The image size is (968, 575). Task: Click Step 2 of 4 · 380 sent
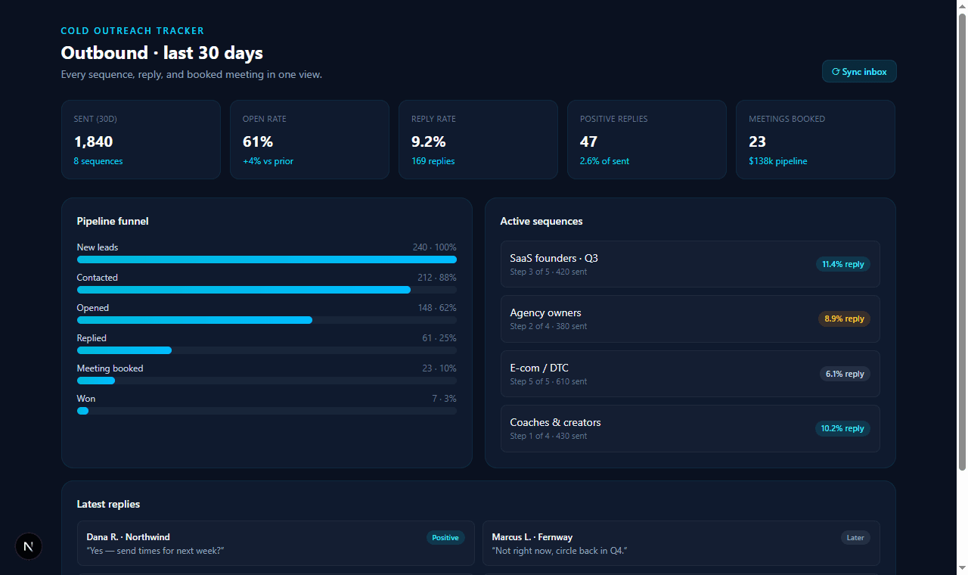click(548, 326)
